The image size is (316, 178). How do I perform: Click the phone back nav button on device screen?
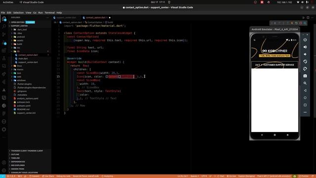262,135
